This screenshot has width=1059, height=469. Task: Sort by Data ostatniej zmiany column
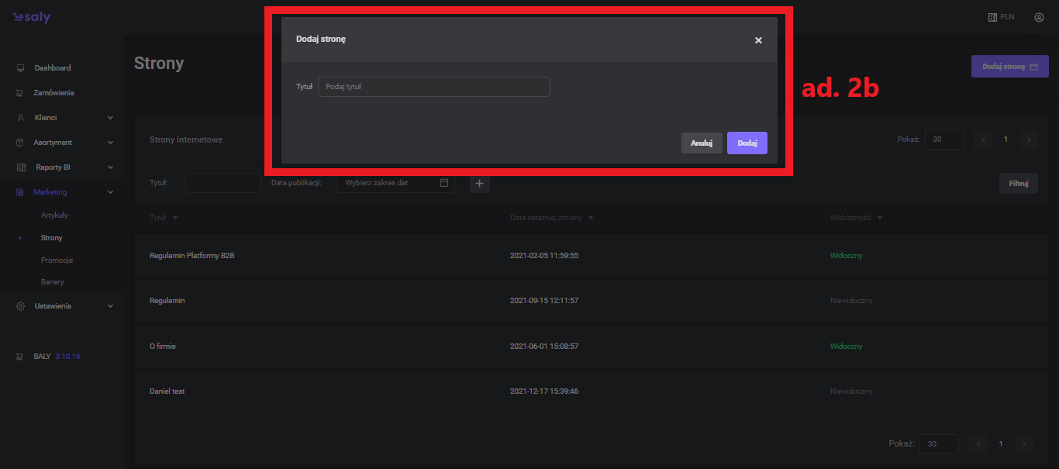coord(551,218)
